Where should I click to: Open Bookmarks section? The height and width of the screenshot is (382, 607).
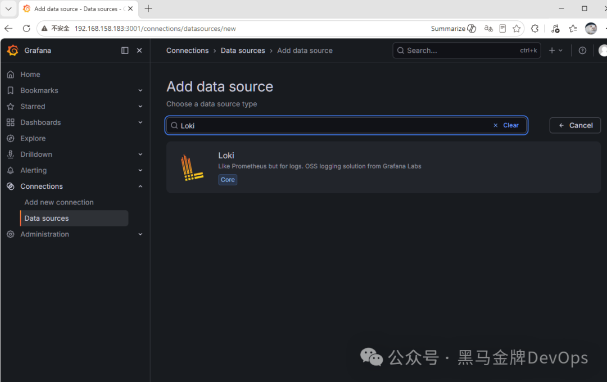point(39,90)
